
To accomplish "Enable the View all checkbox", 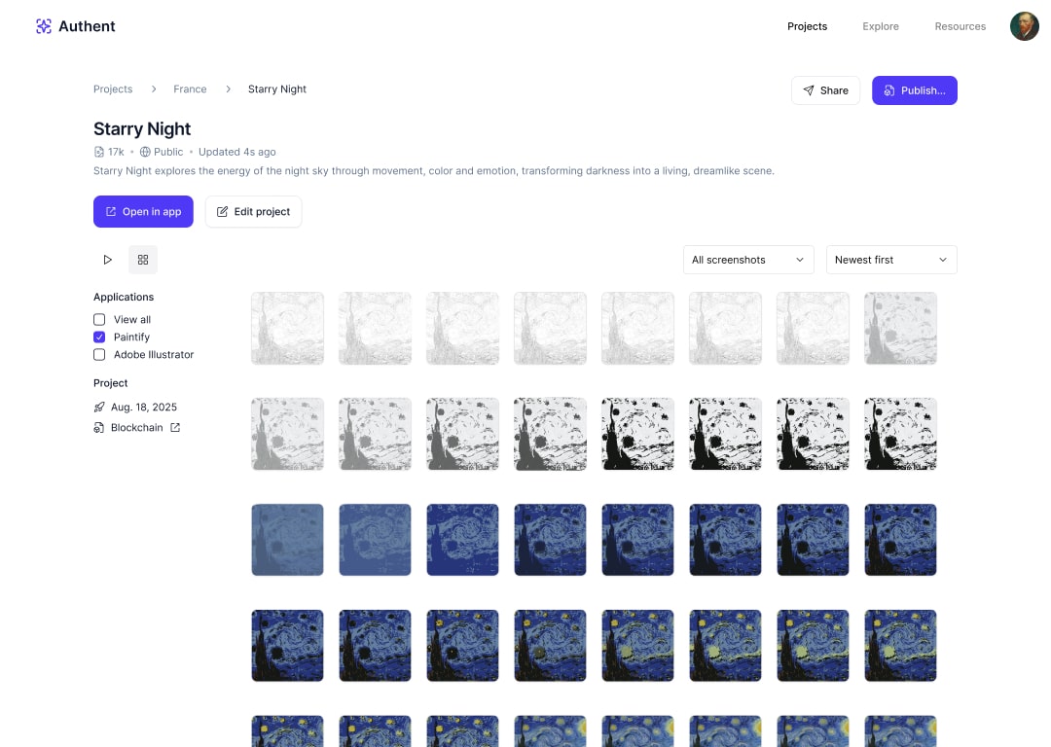I will (99, 319).
